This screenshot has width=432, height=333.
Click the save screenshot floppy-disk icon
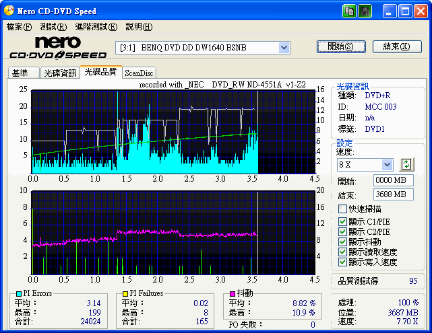365,11
